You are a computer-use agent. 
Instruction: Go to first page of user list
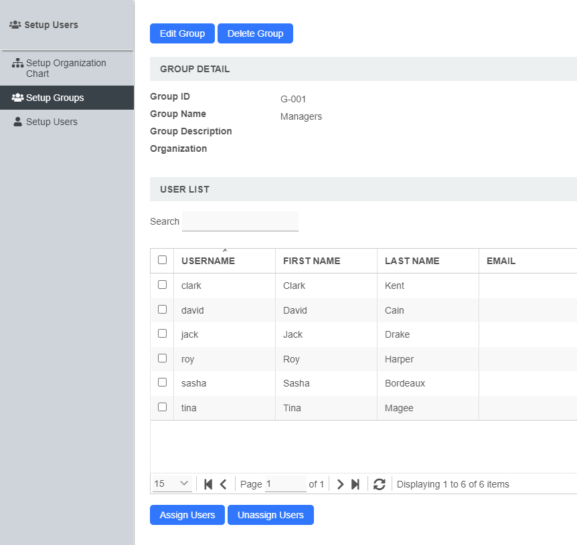point(208,484)
